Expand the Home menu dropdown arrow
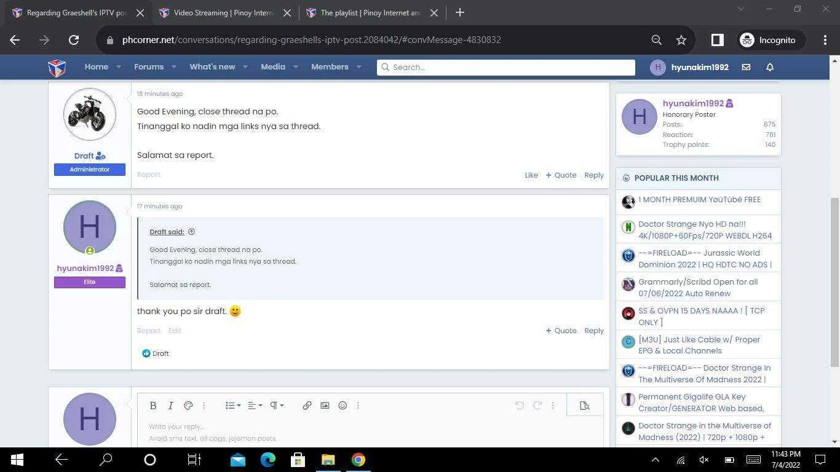The width and height of the screenshot is (840, 472). 118,67
